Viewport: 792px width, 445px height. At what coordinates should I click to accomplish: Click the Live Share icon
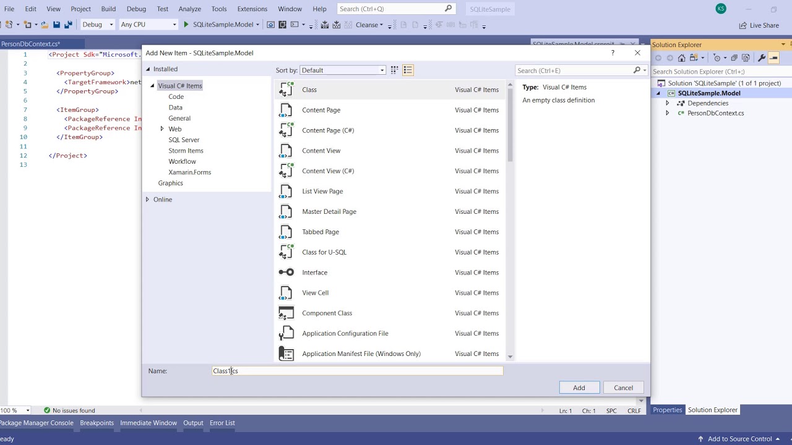pos(742,25)
